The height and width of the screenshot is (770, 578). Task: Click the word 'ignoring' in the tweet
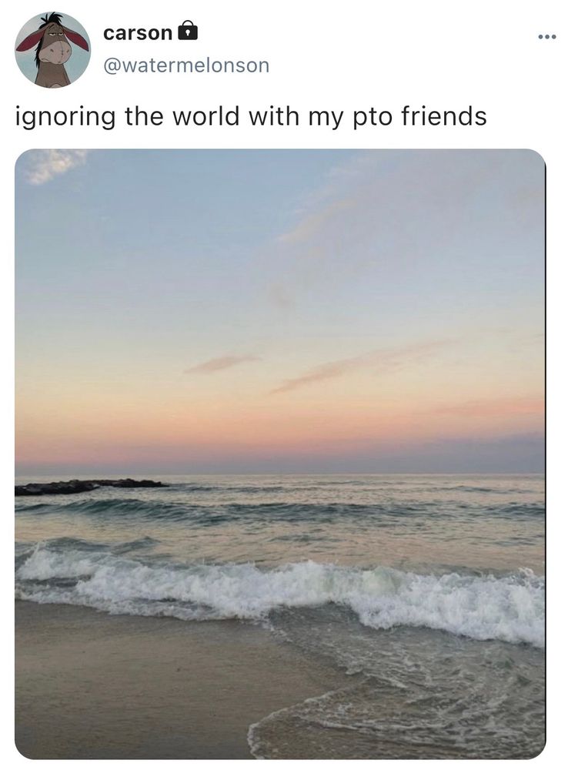(x=65, y=118)
